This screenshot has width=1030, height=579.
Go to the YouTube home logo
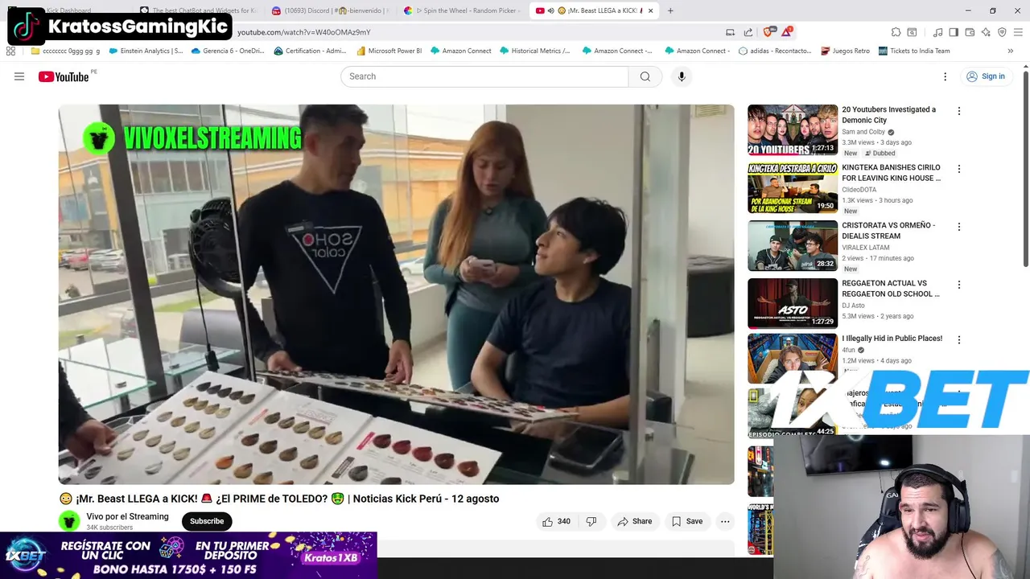coord(64,76)
